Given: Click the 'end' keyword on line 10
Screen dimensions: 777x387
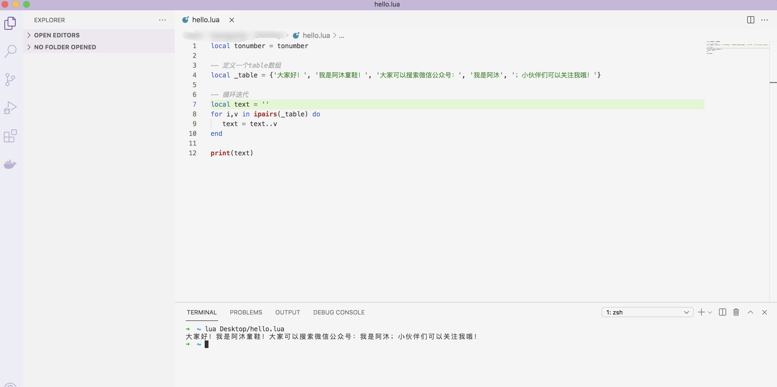Looking at the screenshot, I should [216, 133].
